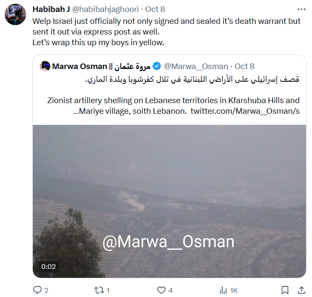Open Marwa Osman's small avatar
The height and width of the screenshot is (297, 312).
tap(45, 66)
